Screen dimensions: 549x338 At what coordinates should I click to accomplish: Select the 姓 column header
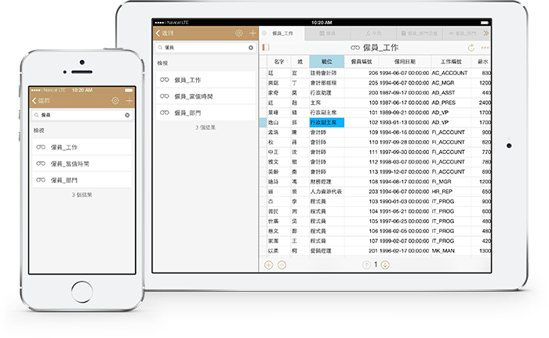(300, 62)
